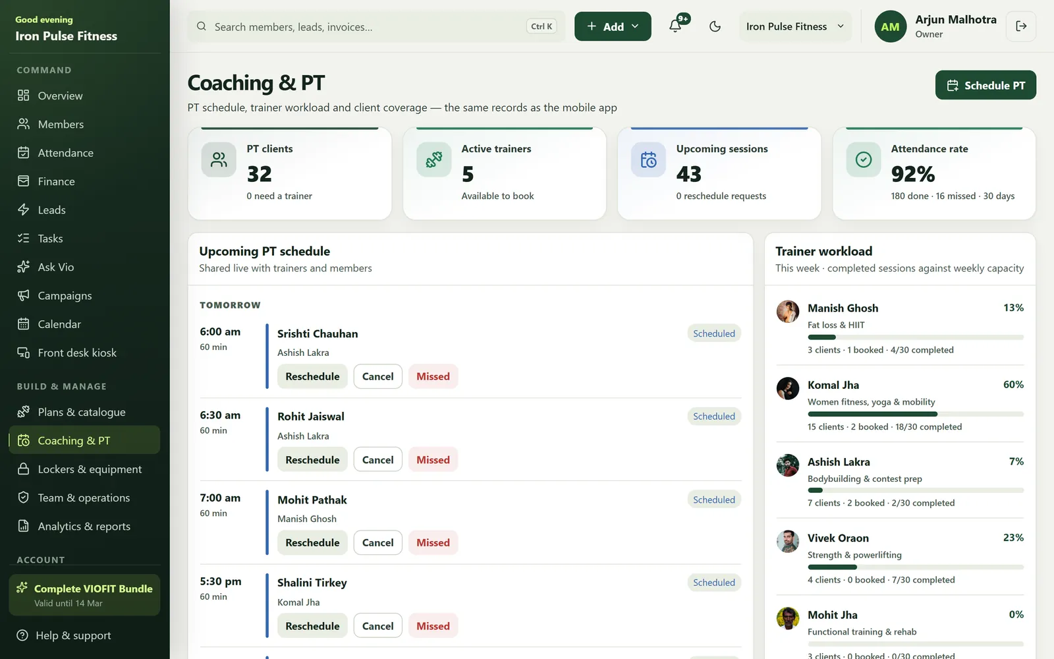Open the PT clients stat card
Viewport: 1054px width, 659px height.
290,173
